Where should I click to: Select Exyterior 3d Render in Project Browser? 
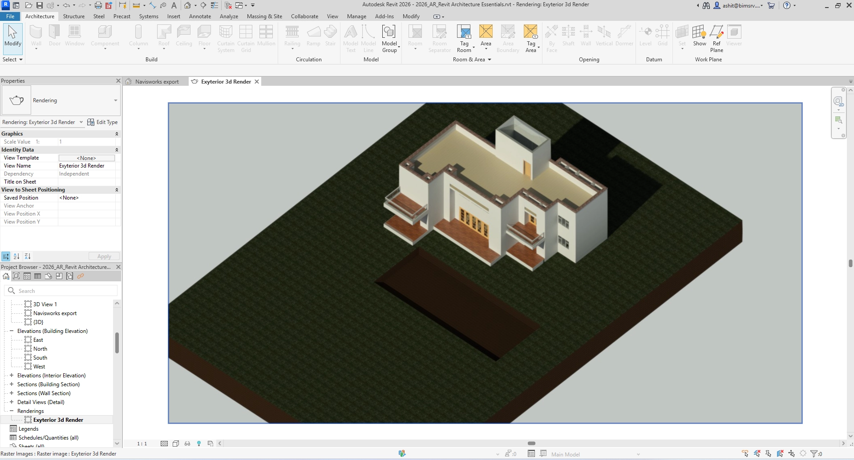pyautogui.click(x=58, y=420)
